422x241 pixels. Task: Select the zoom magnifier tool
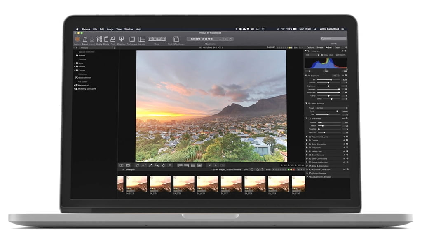157,165
